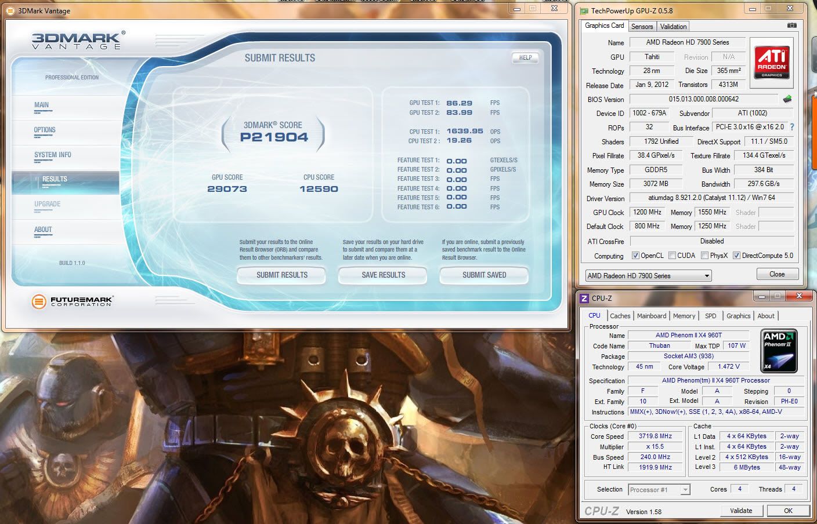Click the Memory Size 3072 MB field

click(656, 184)
